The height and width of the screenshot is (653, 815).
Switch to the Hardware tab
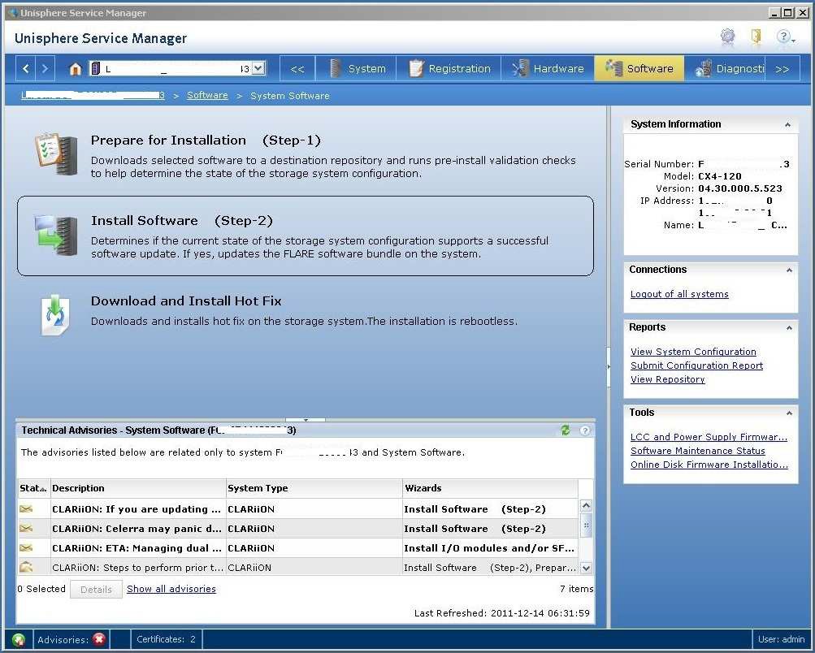548,68
